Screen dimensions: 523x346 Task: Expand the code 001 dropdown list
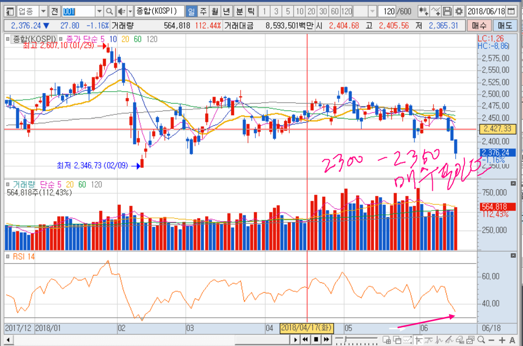pos(99,11)
